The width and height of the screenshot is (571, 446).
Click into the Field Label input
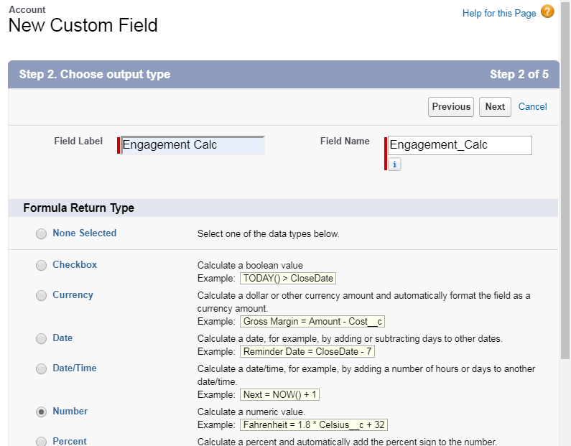[192, 145]
